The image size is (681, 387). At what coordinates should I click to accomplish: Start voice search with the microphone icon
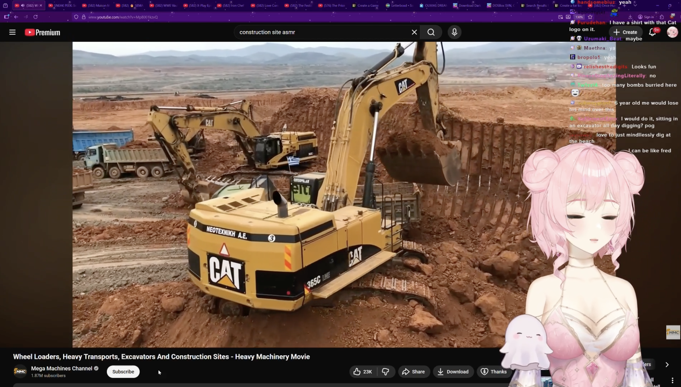click(454, 32)
